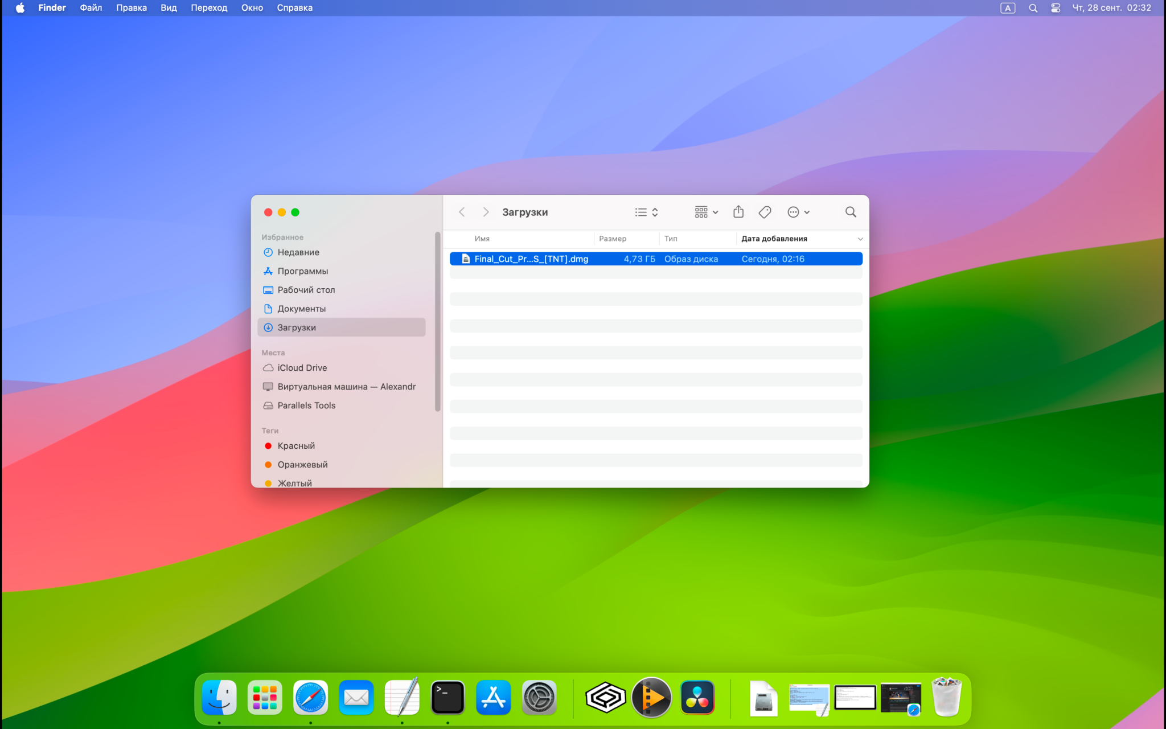Screen dimensions: 1166x729
Task: Open Launchpad from the Dock
Action: [265, 697]
